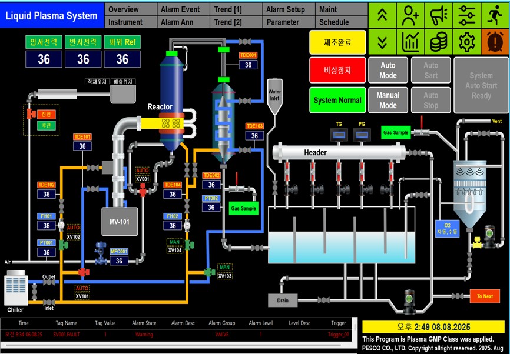Click the orange alarm clock alert icon
The width and height of the screenshot is (510, 354).
495,42
